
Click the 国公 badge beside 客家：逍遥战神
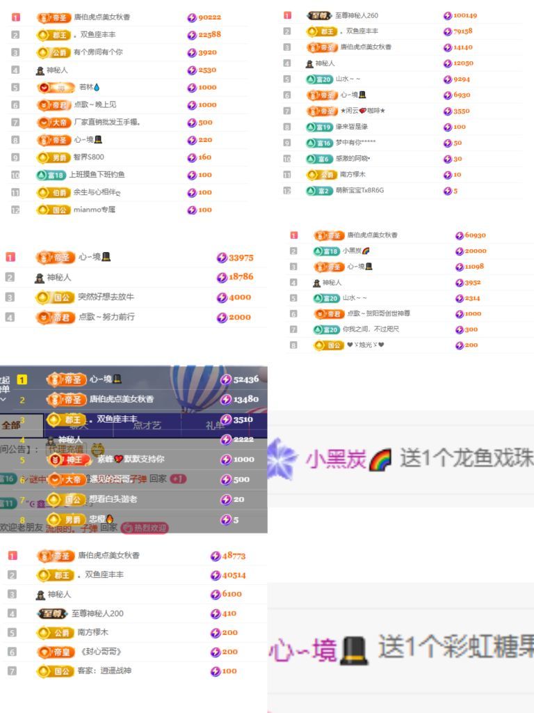click(x=56, y=671)
